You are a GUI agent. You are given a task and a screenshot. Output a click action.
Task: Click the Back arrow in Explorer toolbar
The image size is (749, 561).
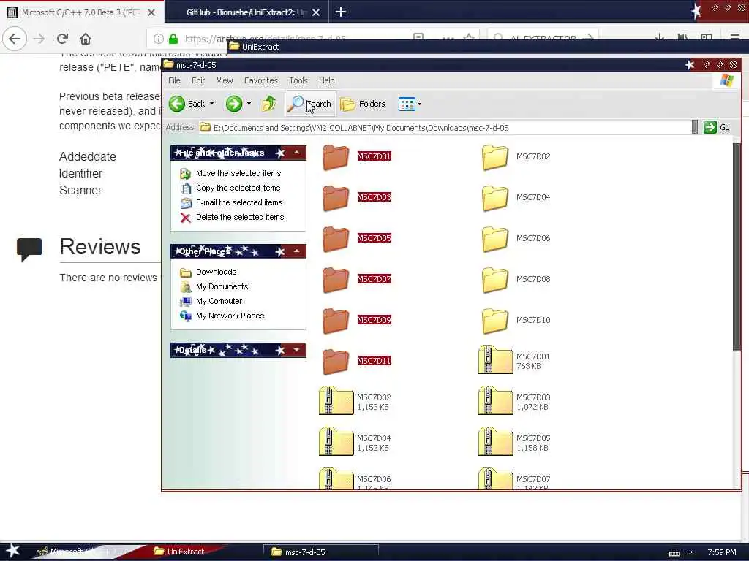click(x=177, y=104)
